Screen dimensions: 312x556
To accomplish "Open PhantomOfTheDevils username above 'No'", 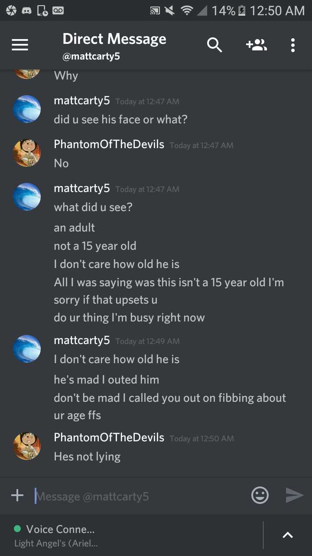I will (109, 145).
